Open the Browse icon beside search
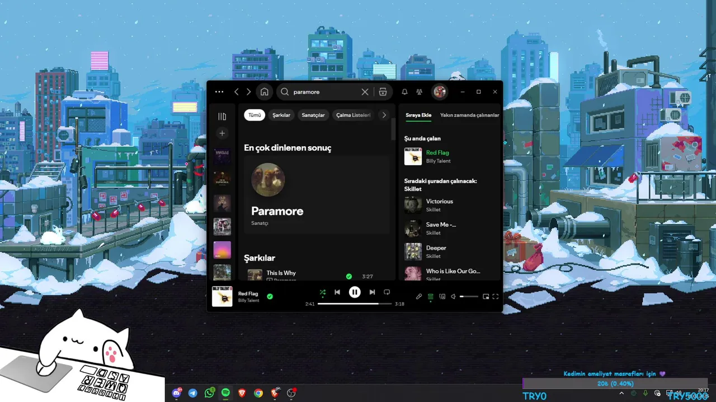The height and width of the screenshot is (402, 716). click(x=383, y=92)
